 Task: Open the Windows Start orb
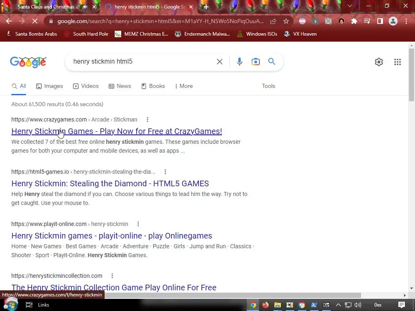pyautogui.click(x=11, y=305)
